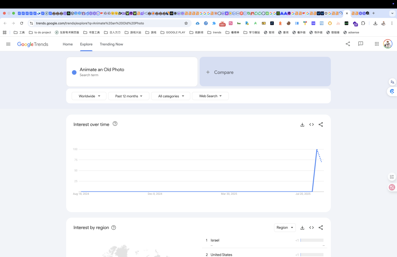Click the blue search term color dot
Screen dimensions: 397x257
point(74,72)
